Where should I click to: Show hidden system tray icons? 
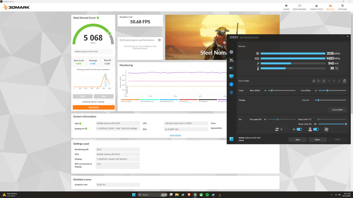point(331,195)
